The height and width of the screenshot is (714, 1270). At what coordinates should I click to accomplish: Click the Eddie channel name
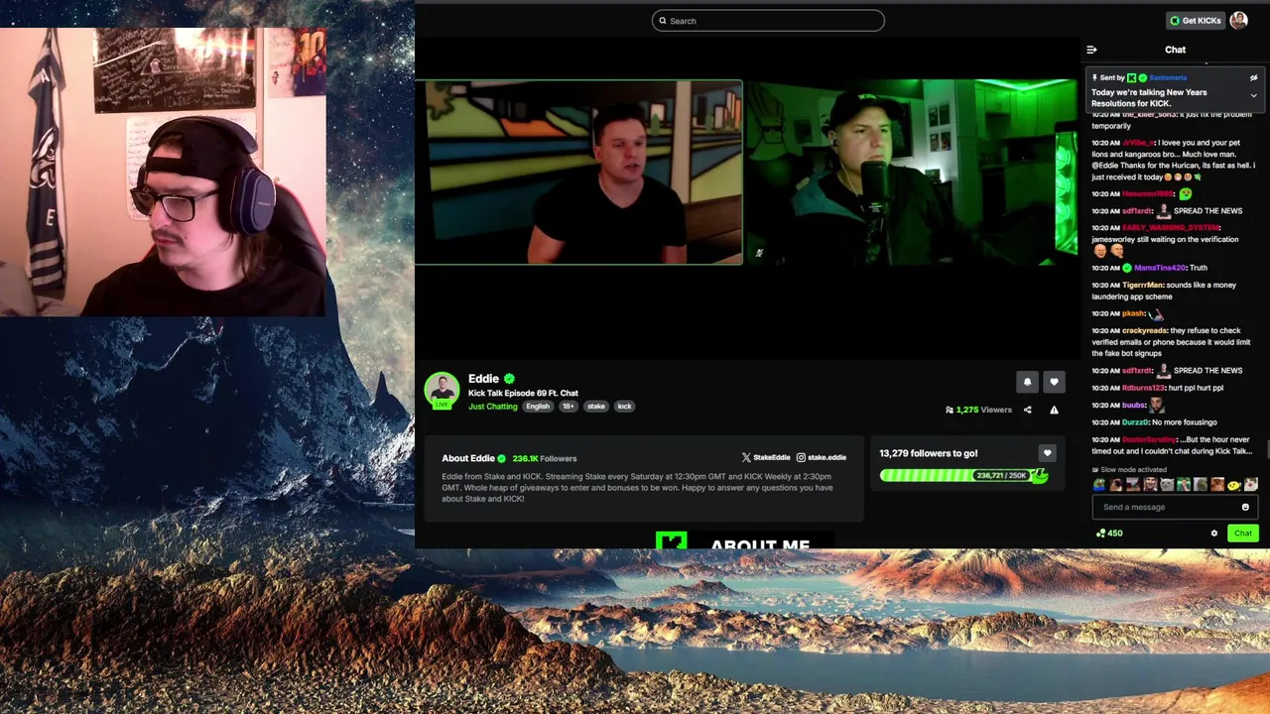pos(483,379)
